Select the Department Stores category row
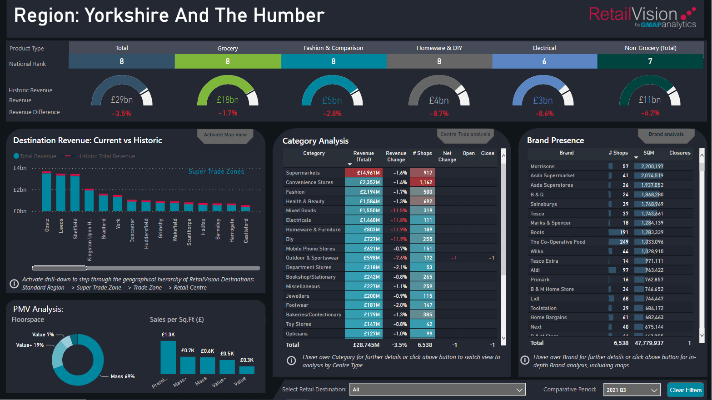The height and width of the screenshot is (400, 712). click(390, 267)
